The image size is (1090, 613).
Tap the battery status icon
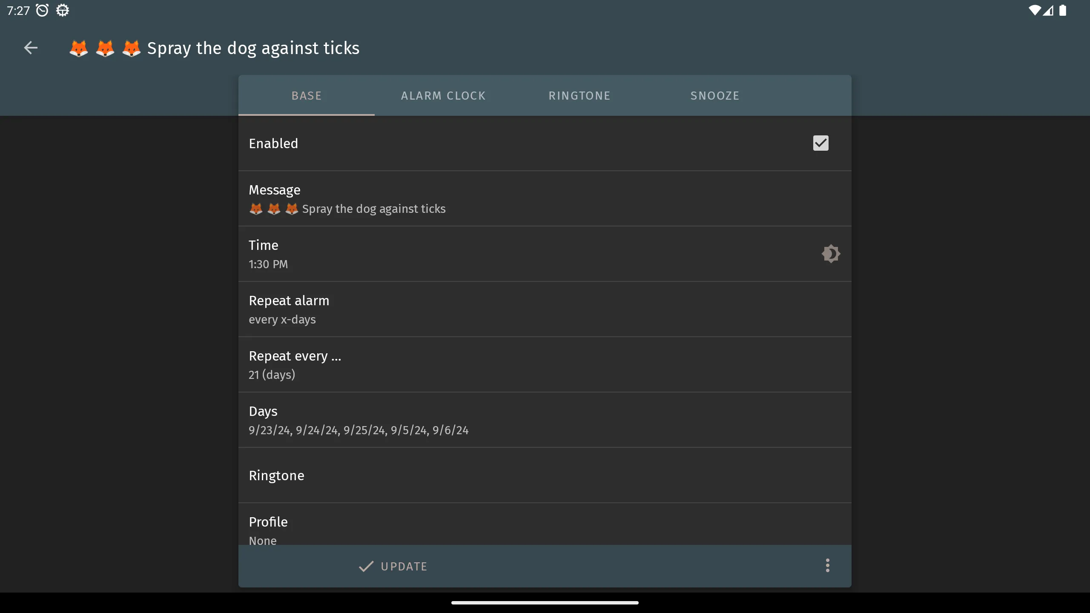click(1063, 10)
